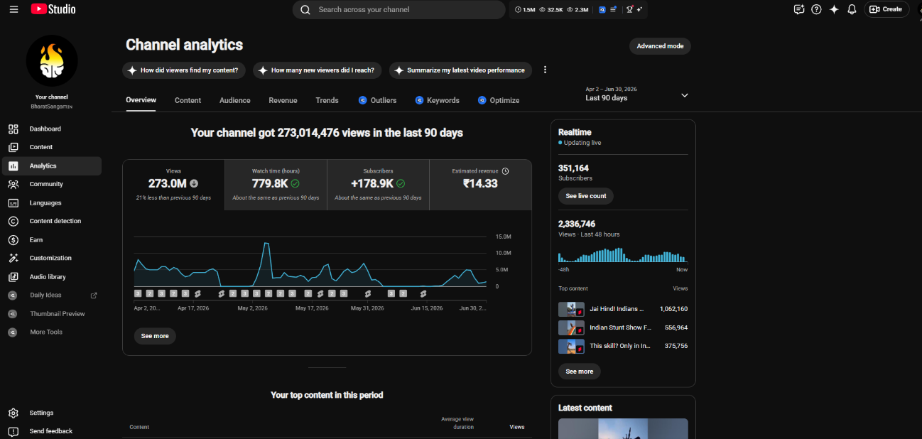Open the Optimize tab
This screenshot has width=922, height=439.
(x=499, y=100)
